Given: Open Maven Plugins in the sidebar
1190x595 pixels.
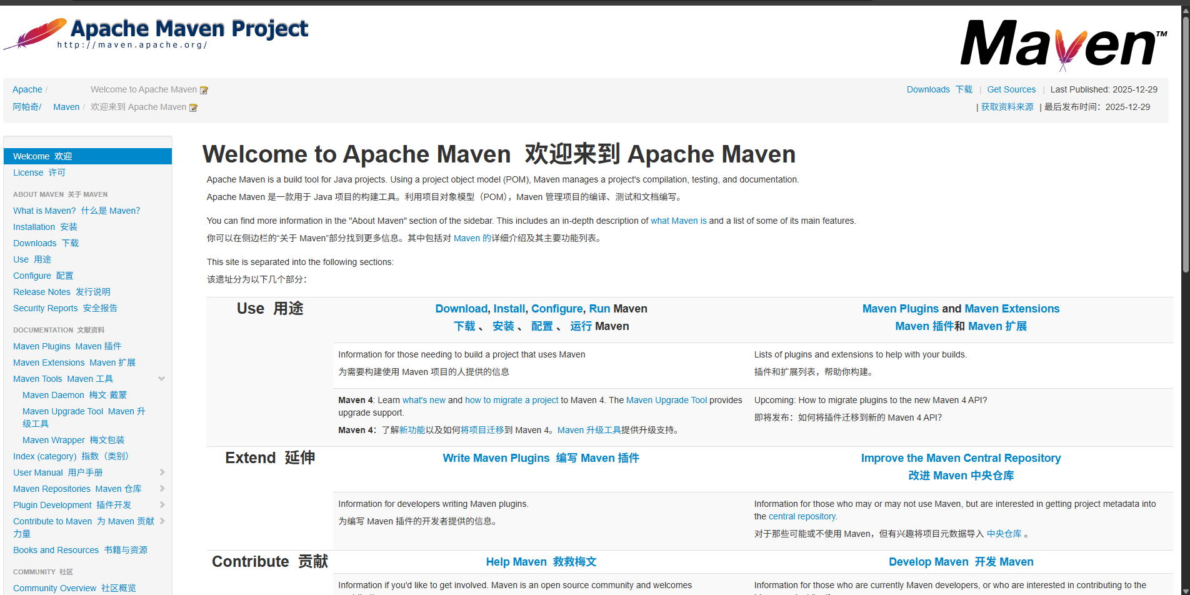Looking at the screenshot, I should pos(67,346).
